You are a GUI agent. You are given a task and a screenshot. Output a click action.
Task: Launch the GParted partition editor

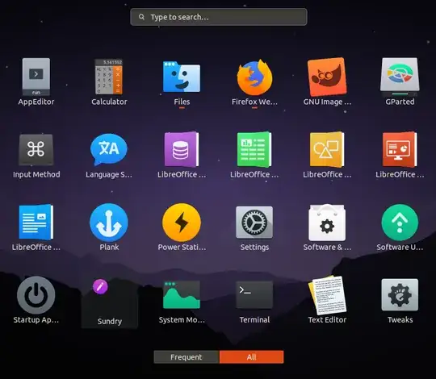pos(400,77)
